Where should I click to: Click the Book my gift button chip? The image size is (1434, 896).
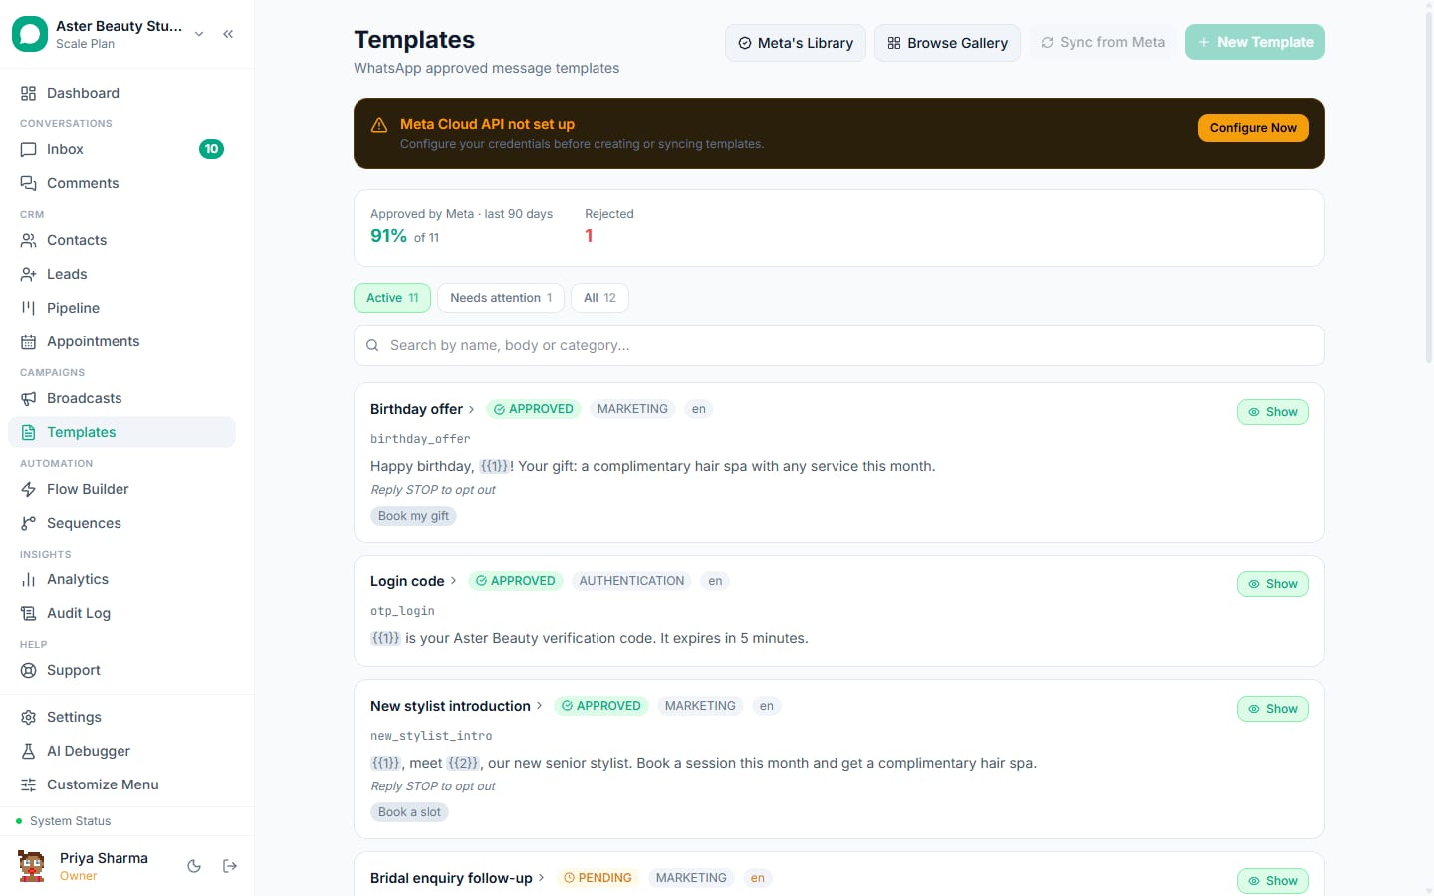pyautogui.click(x=413, y=516)
